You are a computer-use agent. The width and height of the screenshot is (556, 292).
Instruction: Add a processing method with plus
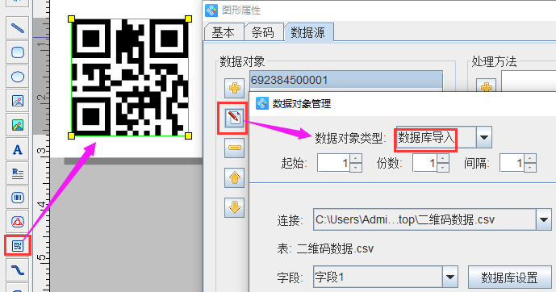(x=486, y=86)
